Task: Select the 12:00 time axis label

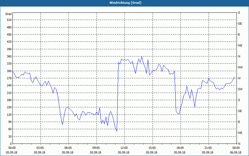Action: [125, 148]
